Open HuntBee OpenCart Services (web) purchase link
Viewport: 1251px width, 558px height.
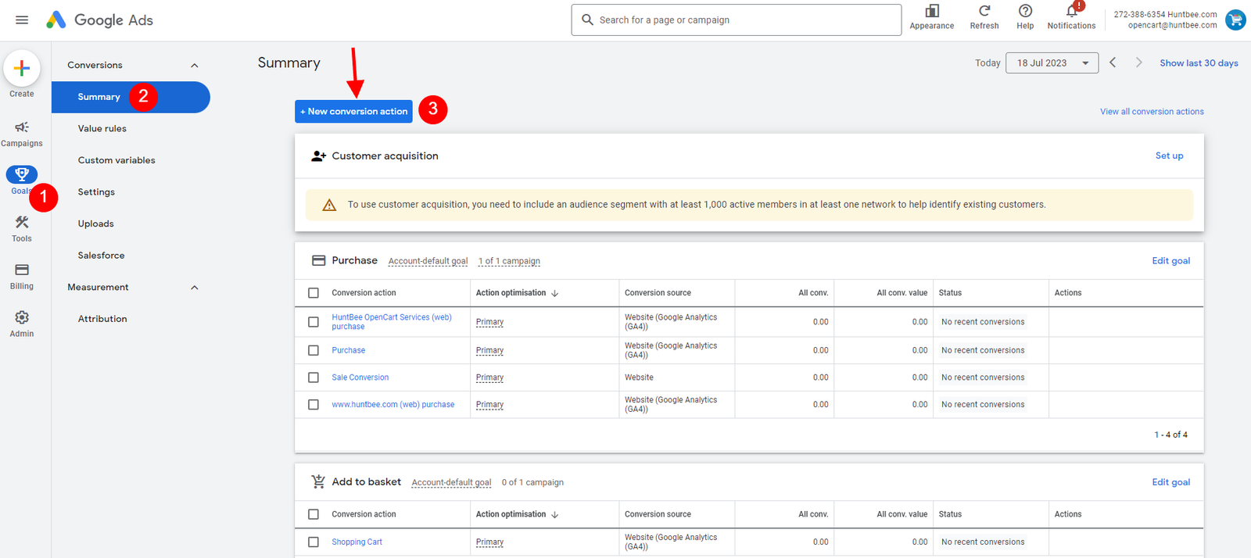[392, 322]
